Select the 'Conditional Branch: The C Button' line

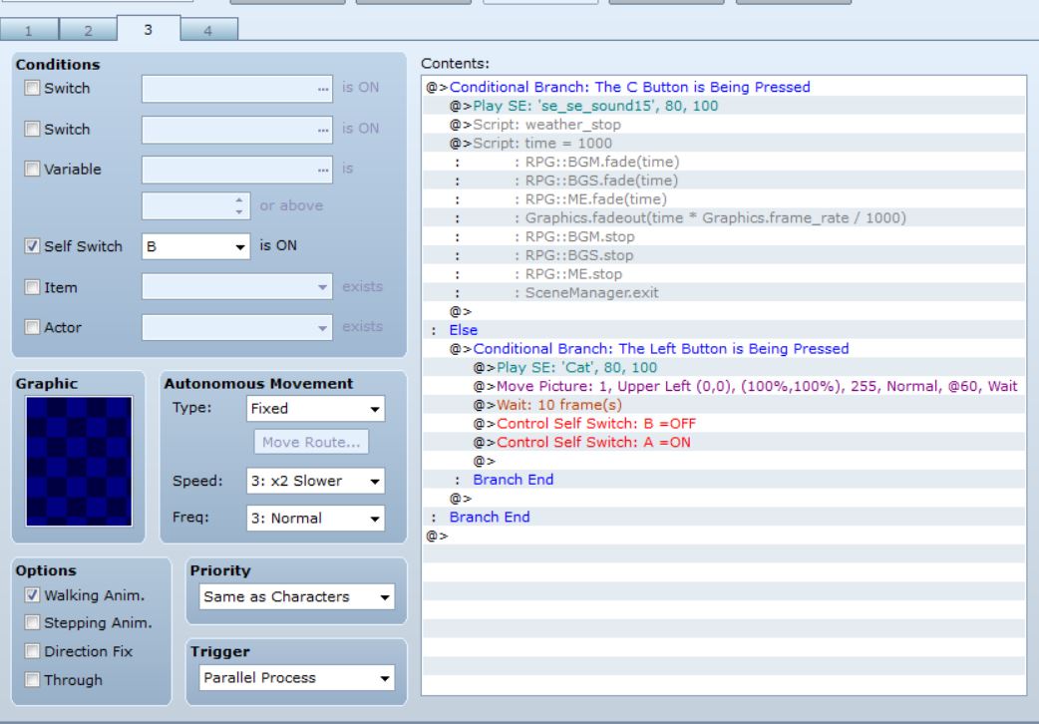tap(724, 87)
